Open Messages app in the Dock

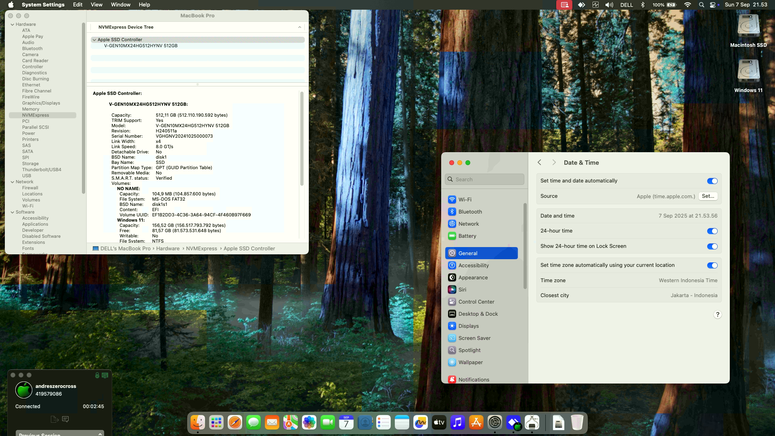[x=253, y=423]
